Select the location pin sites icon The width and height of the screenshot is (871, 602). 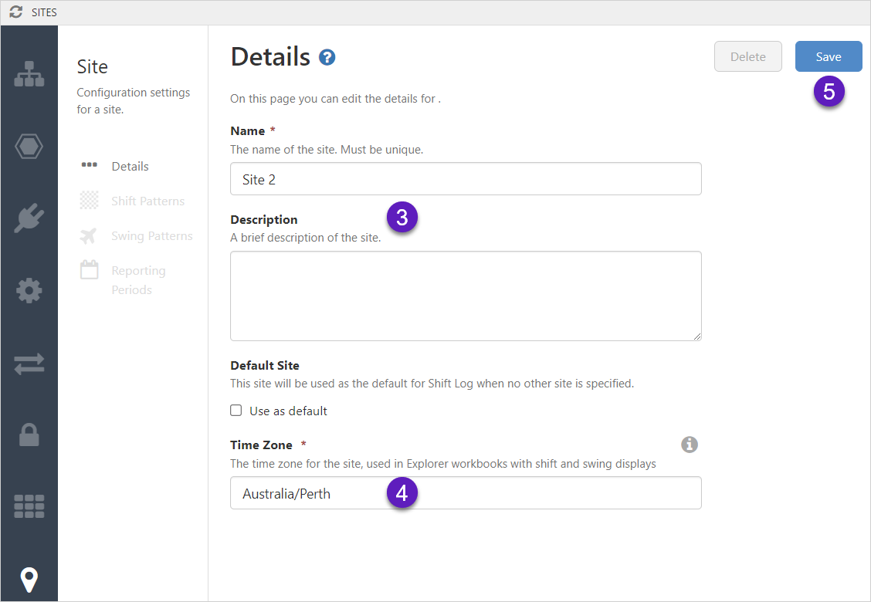tap(29, 579)
